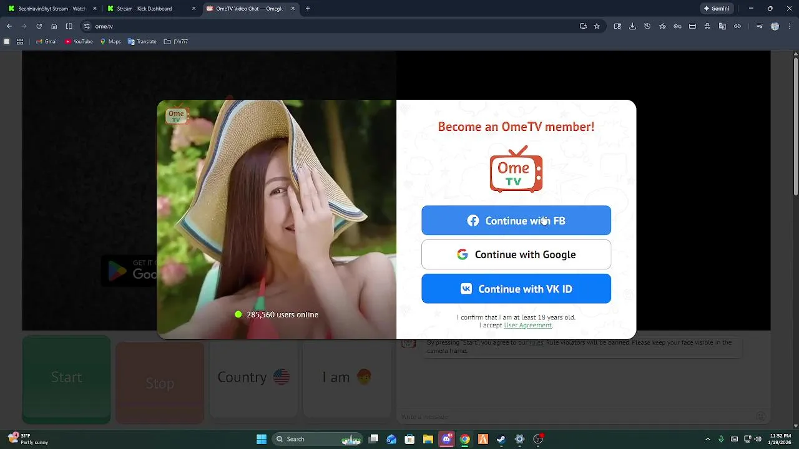Click the green Start button
Screen dimensions: 799x449
coord(66,380)
